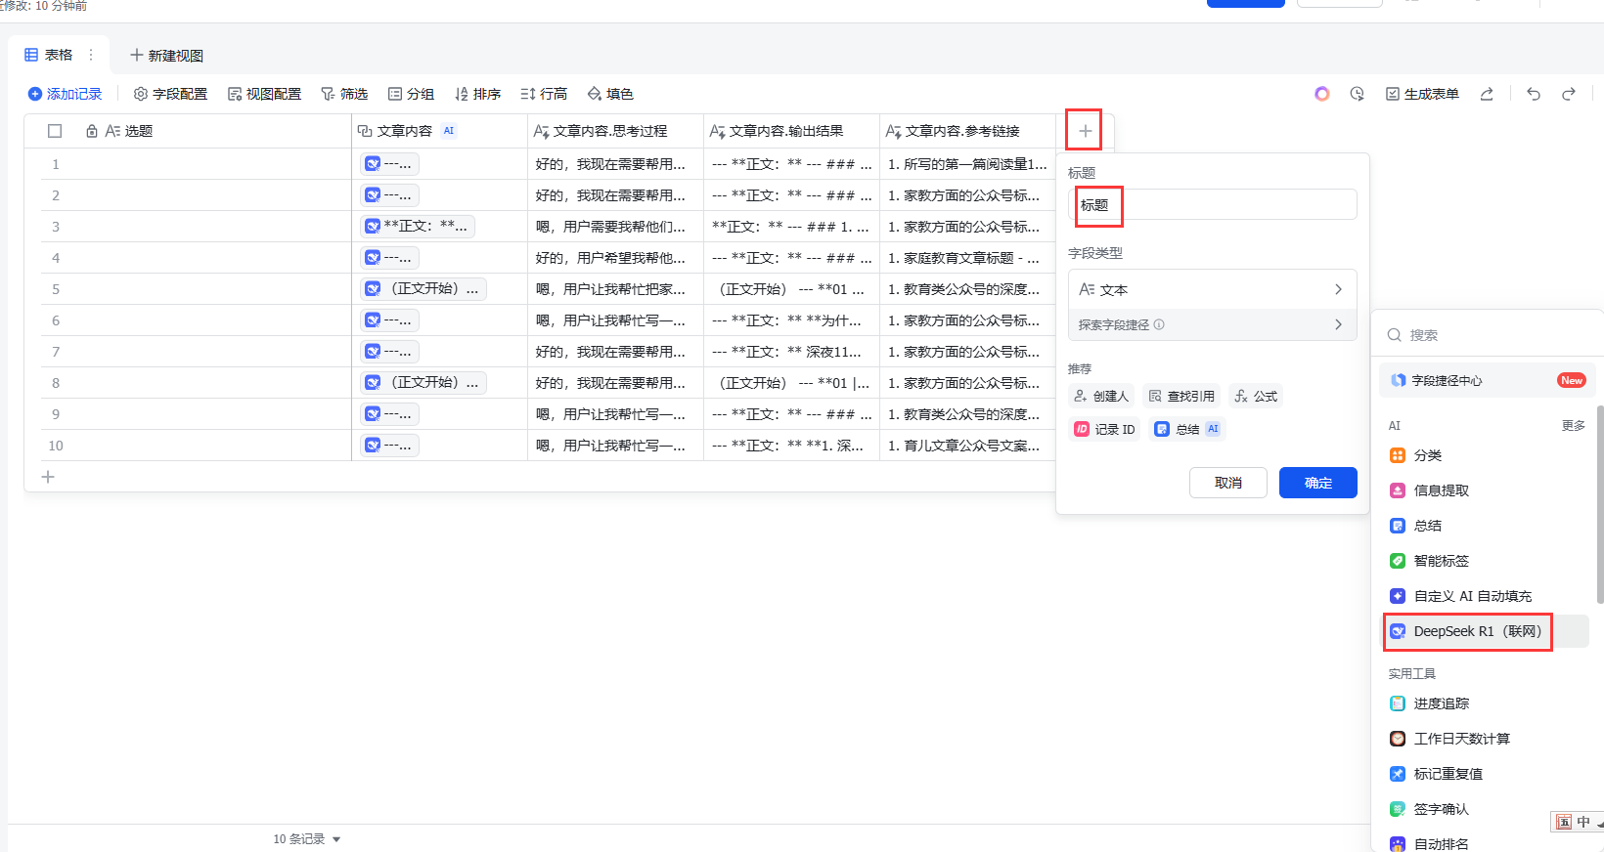
Task: Toggle the select-all checkbox in header
Action: [x=55, y=131]
